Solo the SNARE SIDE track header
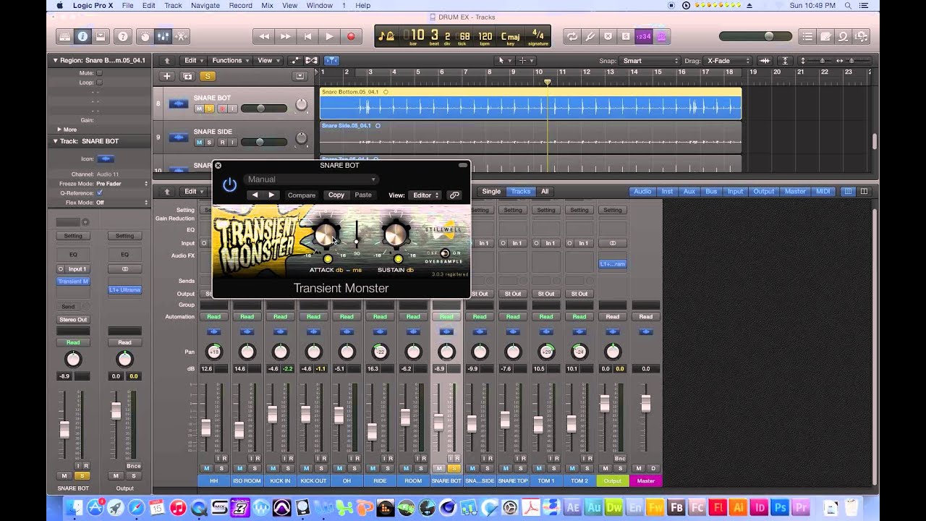 pos(210,143)
